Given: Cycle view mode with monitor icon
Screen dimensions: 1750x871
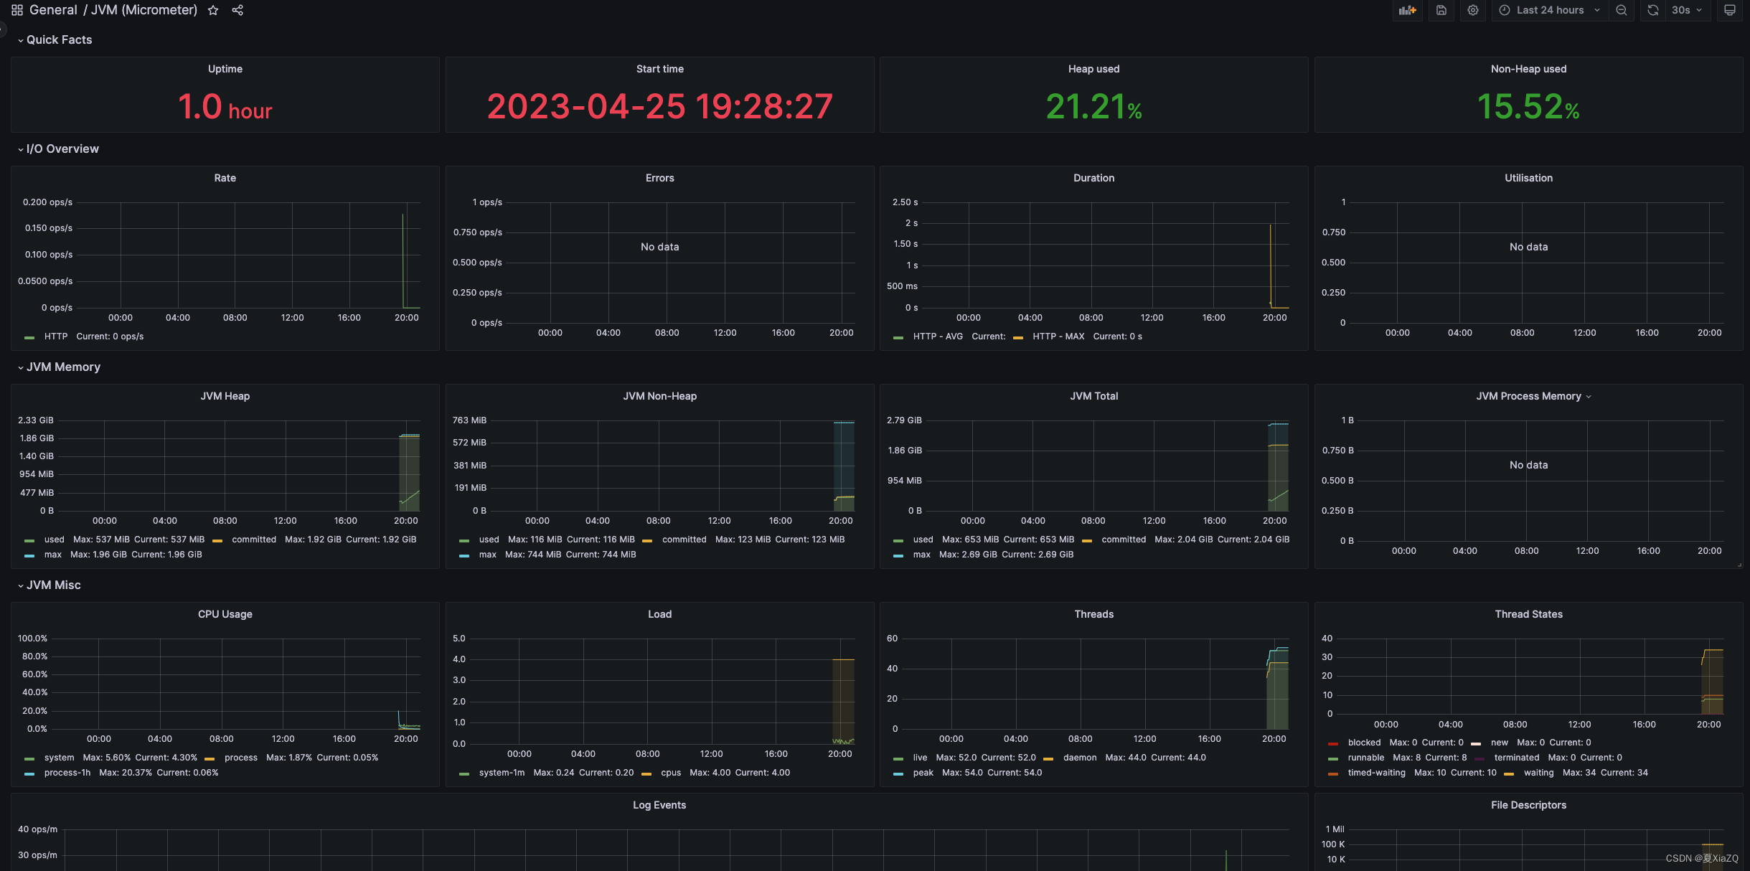Looking at the screenshot, I should 1730,10.
